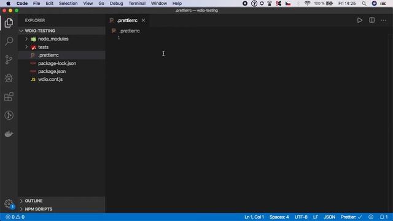Open editor More Actions ellipsis menu
Viewport: 393px width, 221px height.
(x=383, y=20)
